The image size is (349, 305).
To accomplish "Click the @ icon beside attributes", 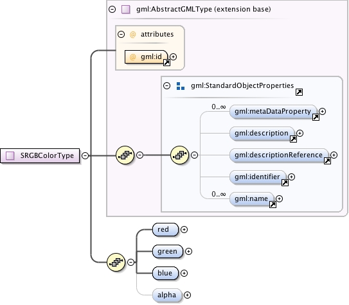I will coord(132,35).
